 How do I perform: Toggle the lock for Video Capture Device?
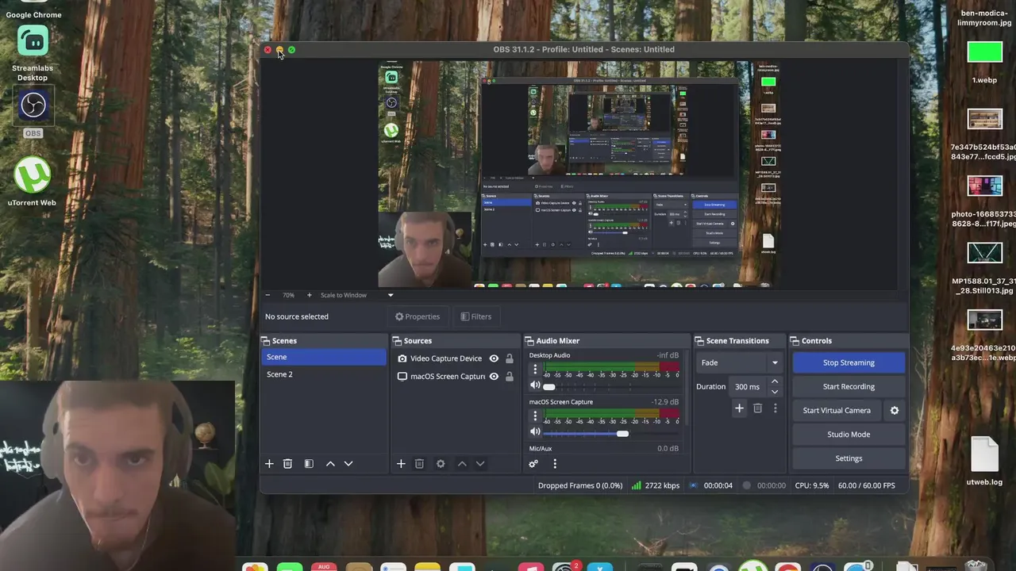coord(510,358)
